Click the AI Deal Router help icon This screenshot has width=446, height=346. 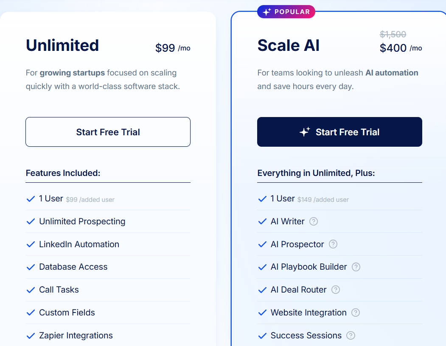(x=335, y=290)
